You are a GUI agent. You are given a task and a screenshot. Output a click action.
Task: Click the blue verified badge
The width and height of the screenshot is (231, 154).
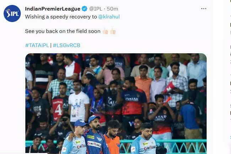pos(85,9)
